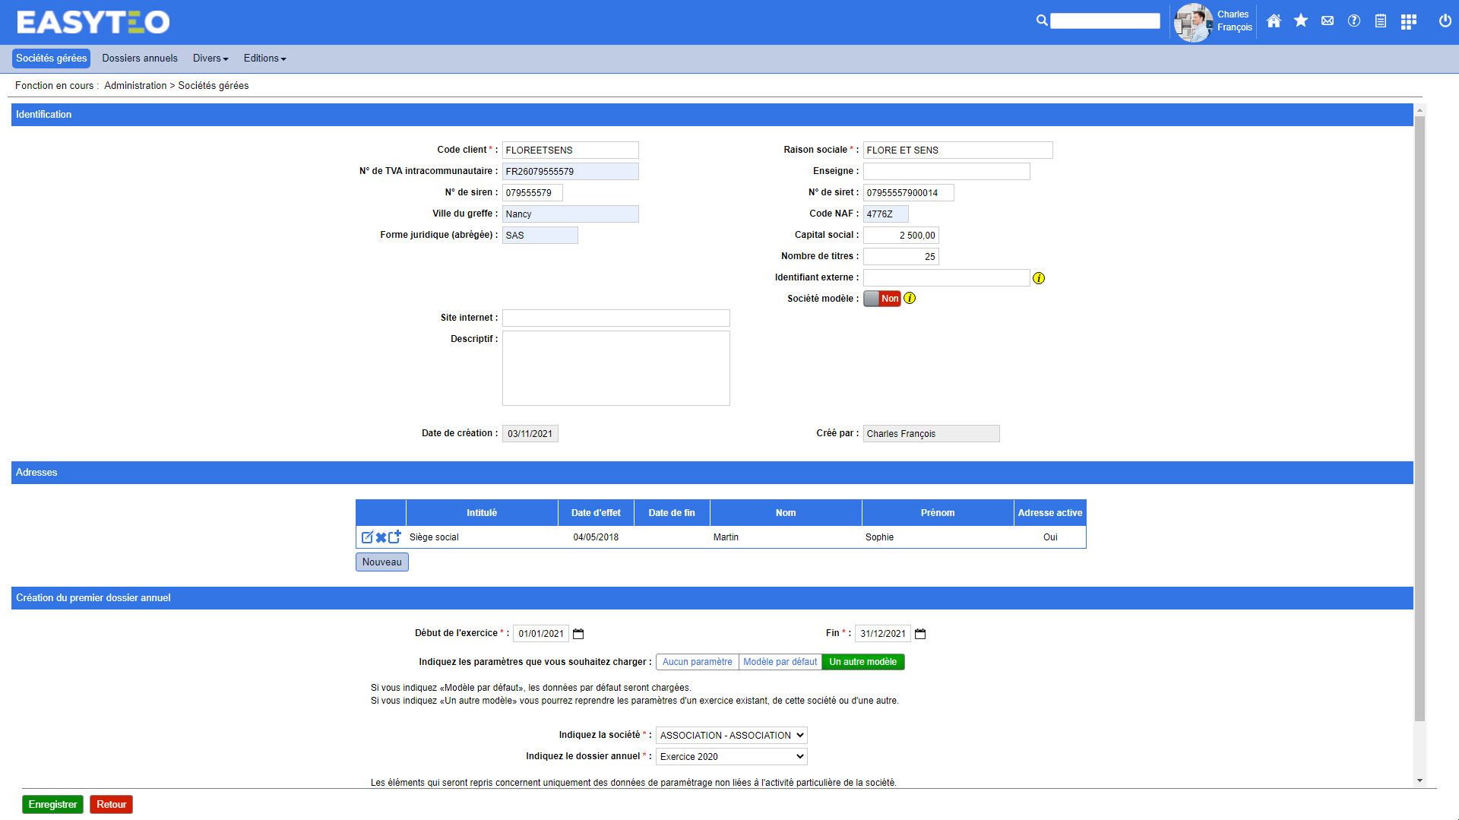1459x820 pixels.
Task: Click the Home icon in header
Action: pos(1274,21)
